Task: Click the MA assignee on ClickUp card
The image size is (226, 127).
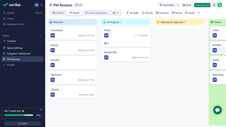Action: 53,95
